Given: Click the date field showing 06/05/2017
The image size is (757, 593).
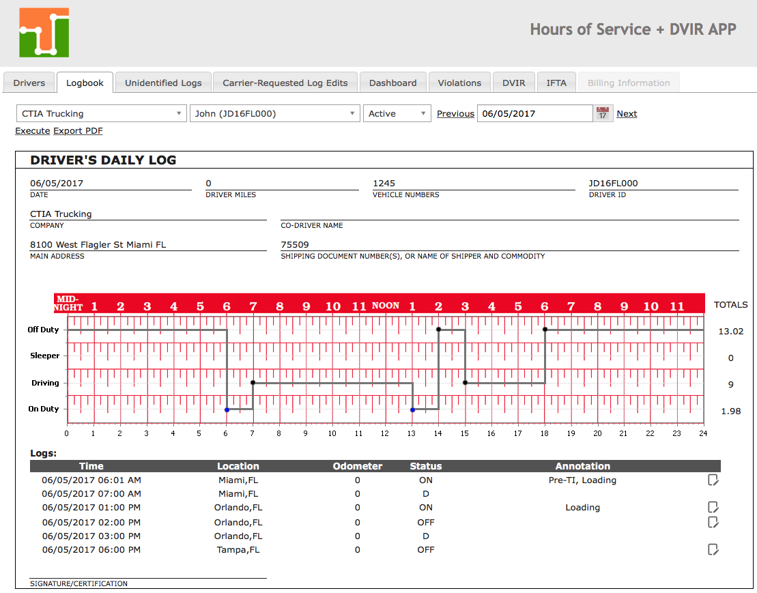Looking at the screenshot, I should pyautogui.click(x=534, y=114).
